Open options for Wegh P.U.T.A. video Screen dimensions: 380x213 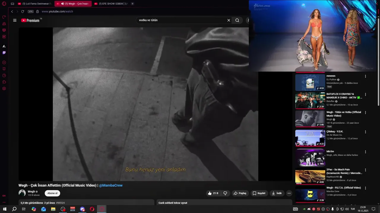tap(365, 188)
